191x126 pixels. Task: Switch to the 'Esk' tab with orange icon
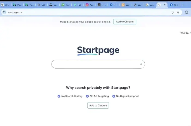click(x=126, y=5)
